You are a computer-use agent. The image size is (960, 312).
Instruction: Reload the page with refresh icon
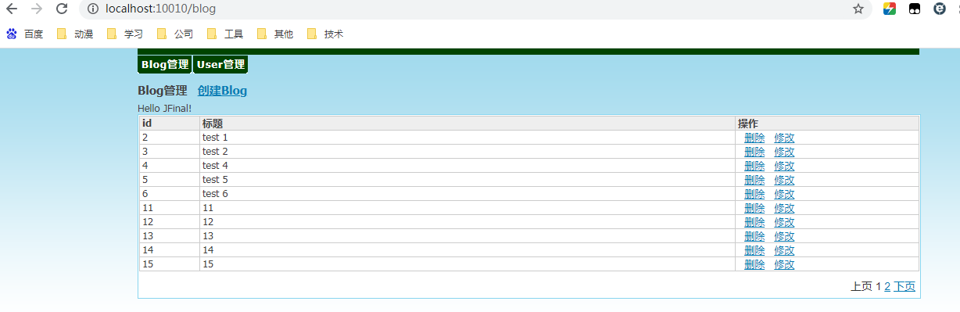point(62,9)
